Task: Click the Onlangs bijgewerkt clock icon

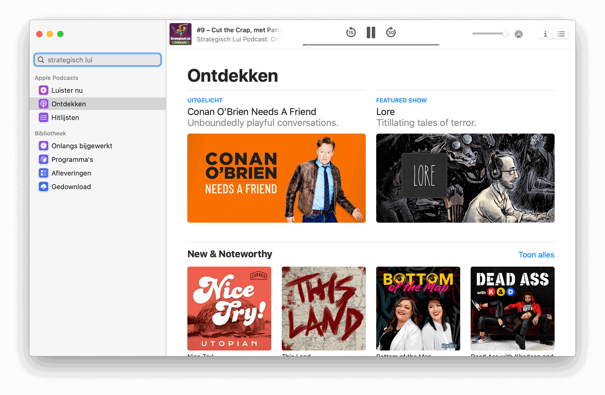Action: [43, 146]
